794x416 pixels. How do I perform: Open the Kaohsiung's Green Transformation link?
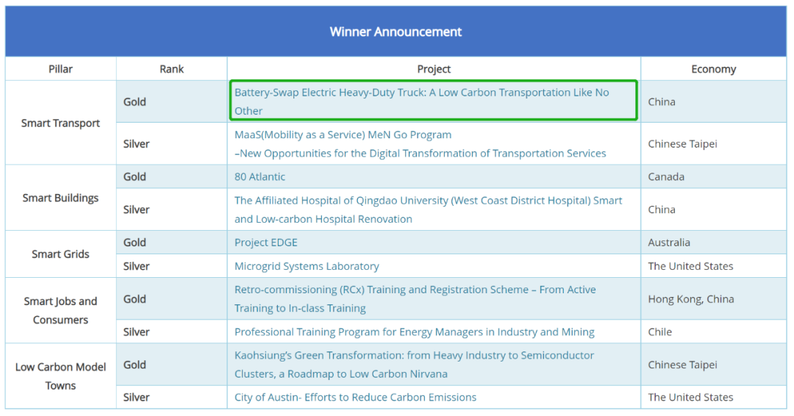414,356
